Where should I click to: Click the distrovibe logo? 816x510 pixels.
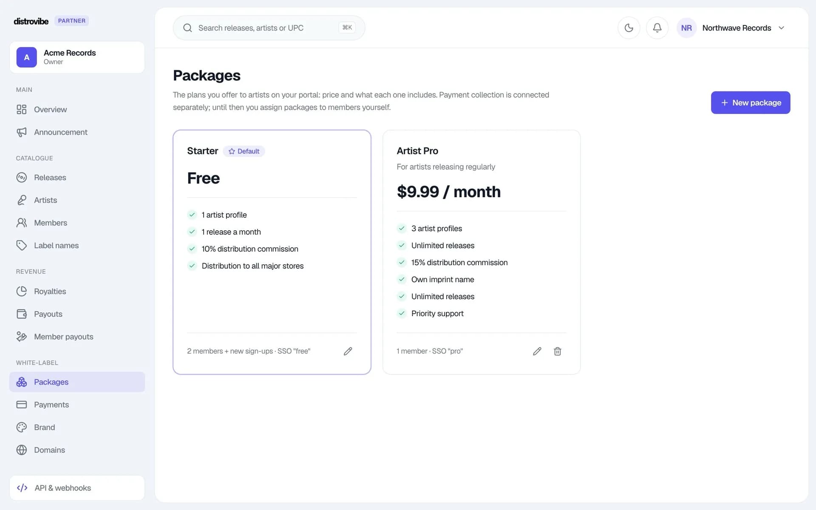31,21
